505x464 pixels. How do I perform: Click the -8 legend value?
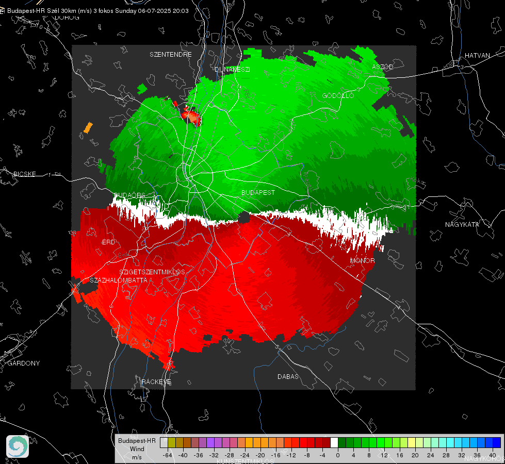click(x=307, y=455)
